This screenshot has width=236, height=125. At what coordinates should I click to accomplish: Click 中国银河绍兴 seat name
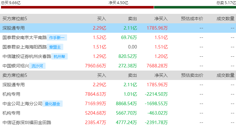point(16,66)
